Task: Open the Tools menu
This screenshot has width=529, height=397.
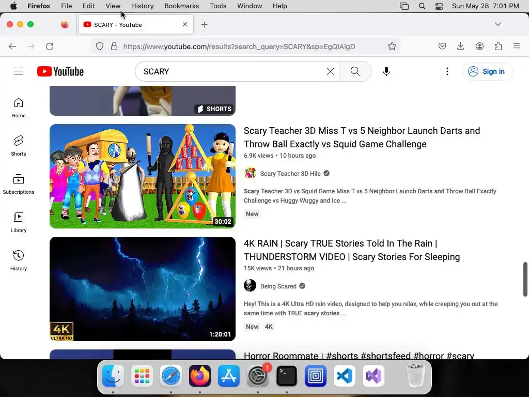Action: 218,6
